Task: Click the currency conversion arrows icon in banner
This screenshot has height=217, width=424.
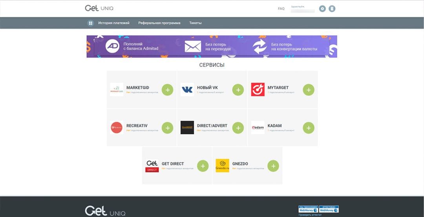Action: [x=260, y=46]
